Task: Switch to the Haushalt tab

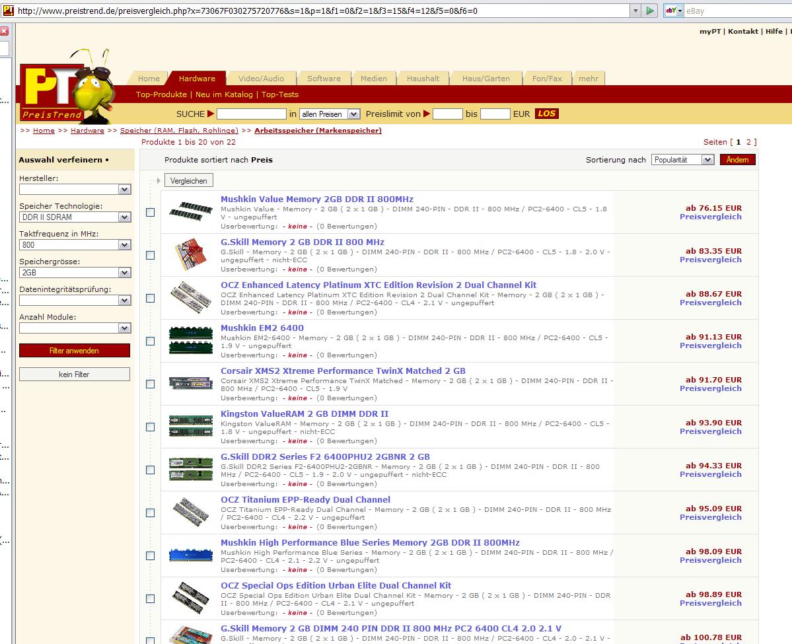Action: 423,79
